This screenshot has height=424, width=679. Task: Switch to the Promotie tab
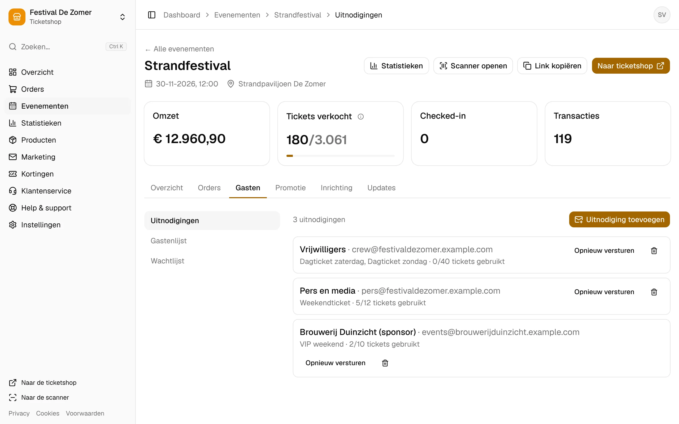(290, 188)
